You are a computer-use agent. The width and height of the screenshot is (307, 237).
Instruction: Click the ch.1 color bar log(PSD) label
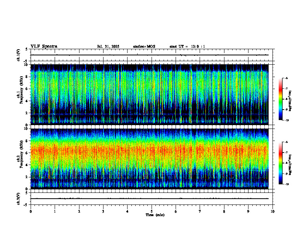coord(290,101)
